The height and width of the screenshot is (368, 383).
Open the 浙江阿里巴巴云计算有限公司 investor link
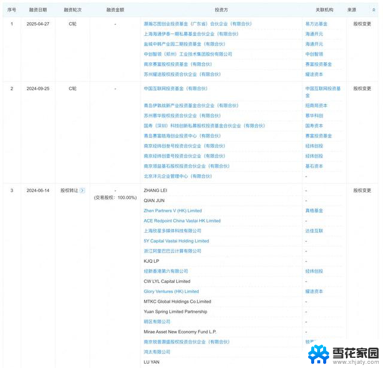(172, 251)
